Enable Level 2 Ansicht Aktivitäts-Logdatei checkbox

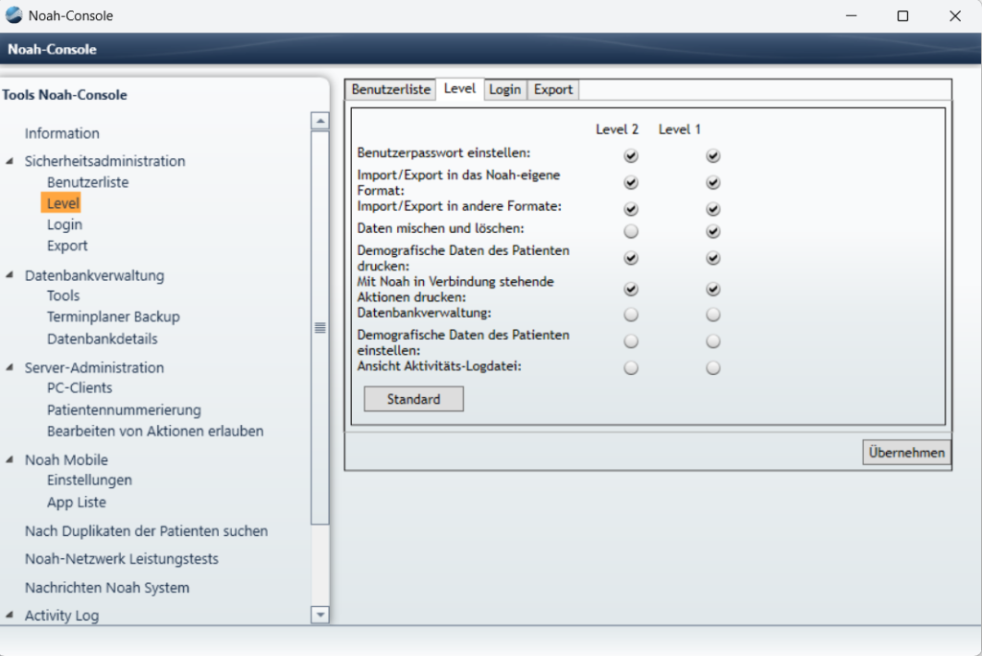pos(631,367)
